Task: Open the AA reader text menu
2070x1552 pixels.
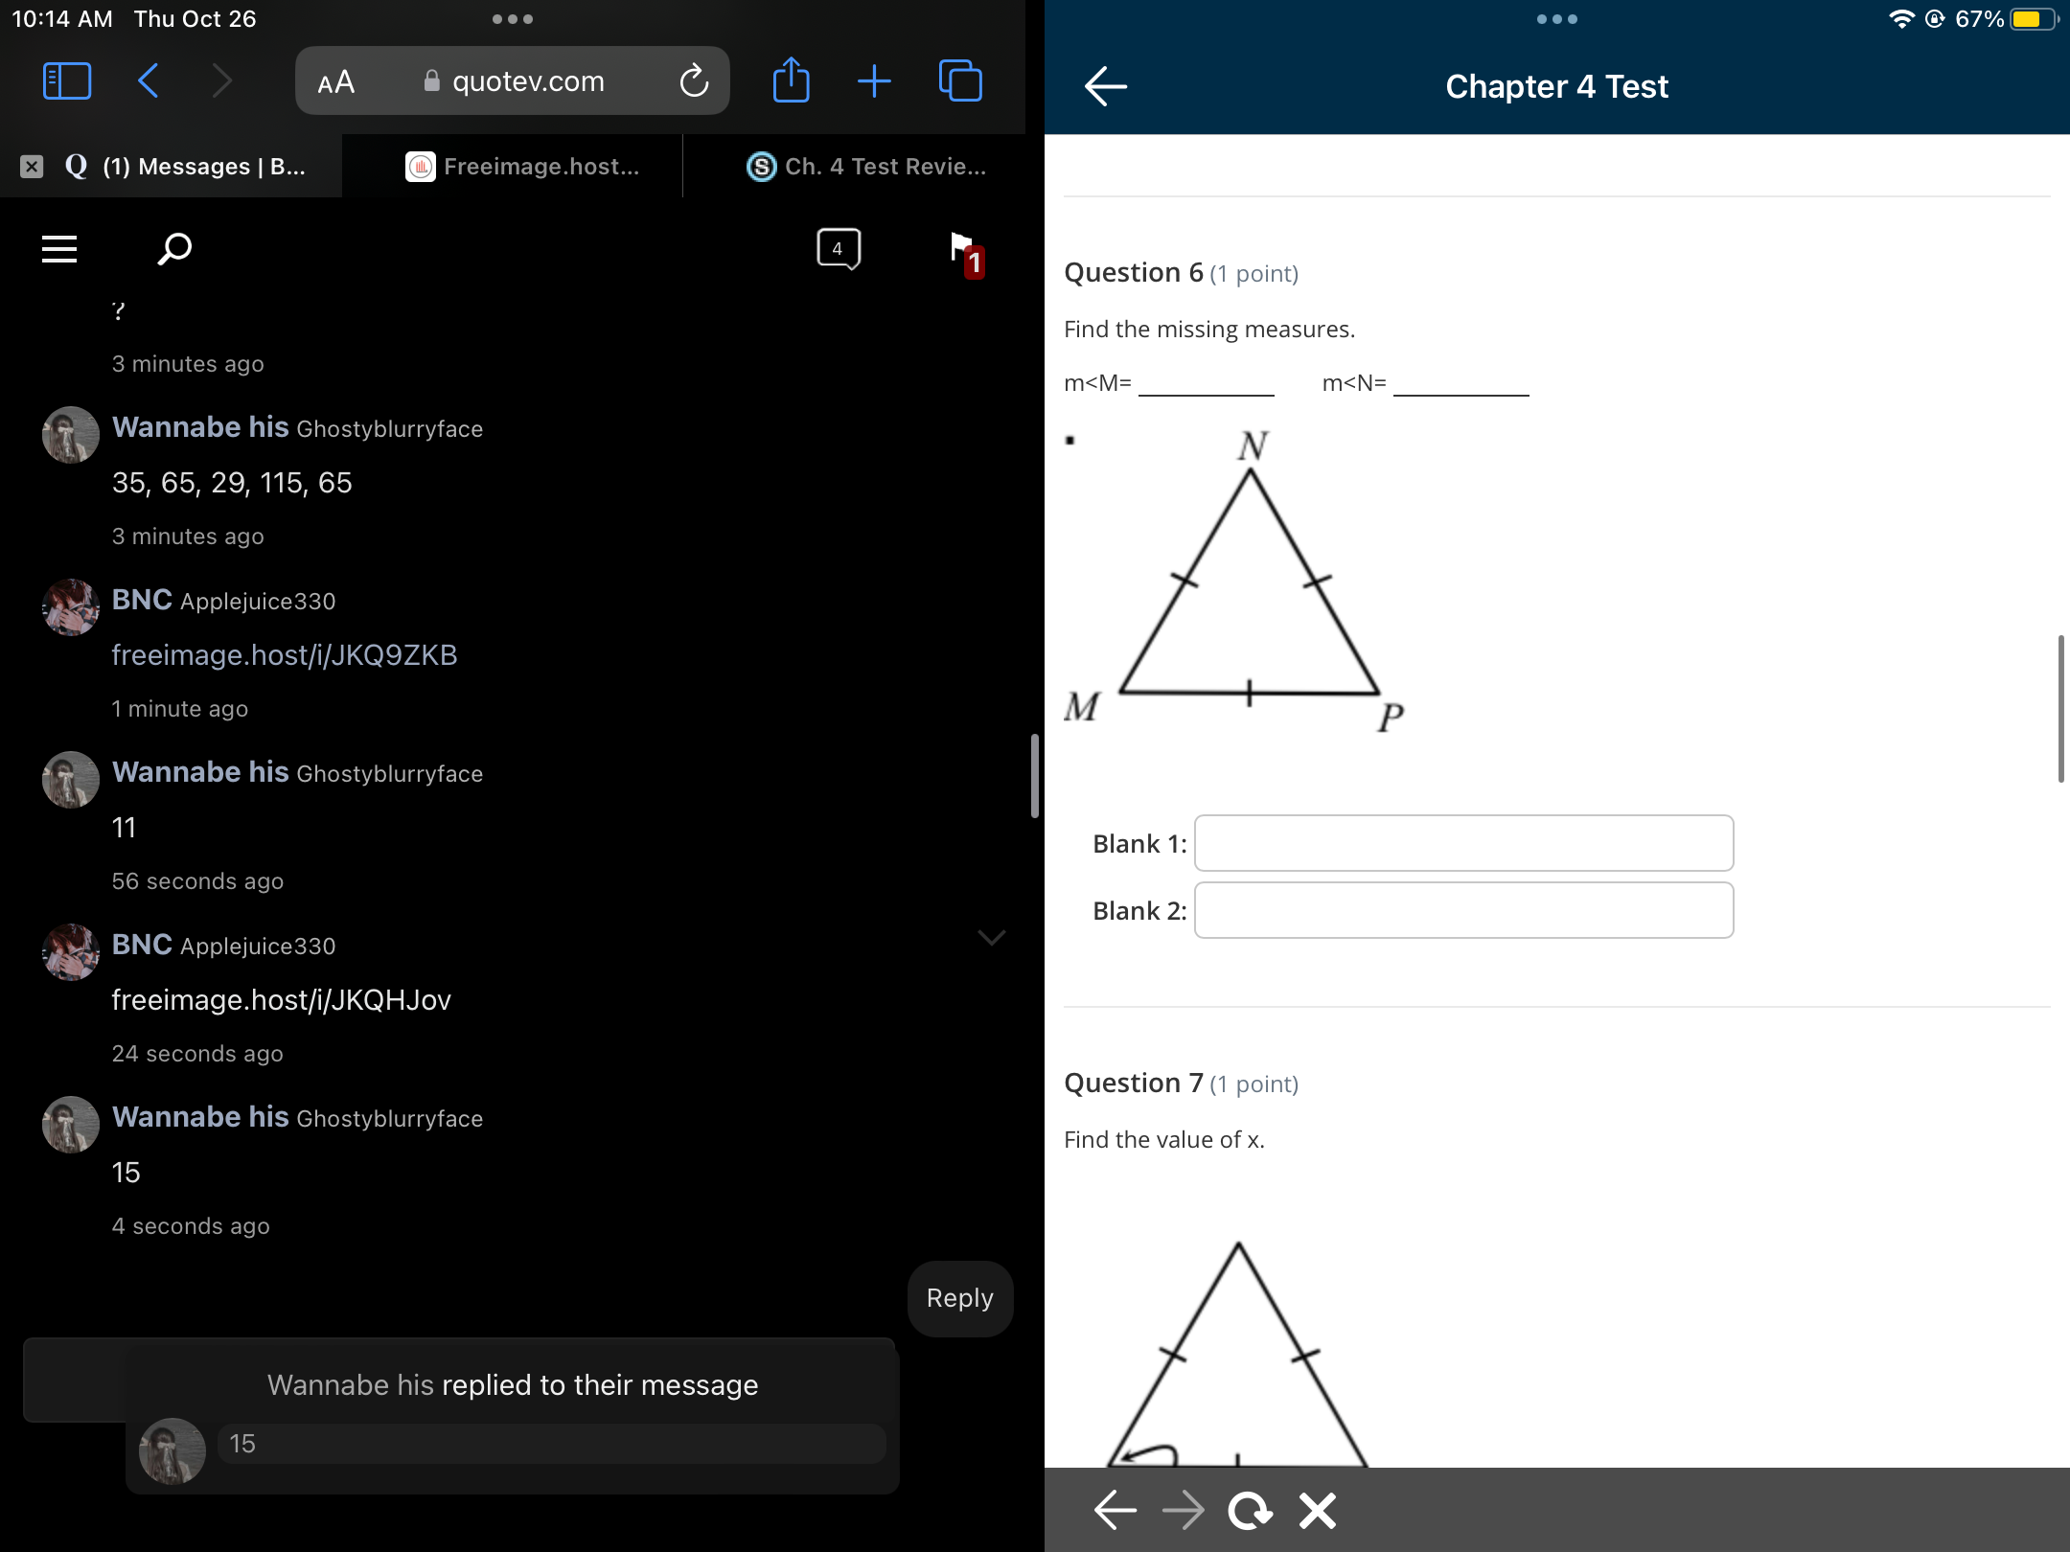Action: pos(336,82)
